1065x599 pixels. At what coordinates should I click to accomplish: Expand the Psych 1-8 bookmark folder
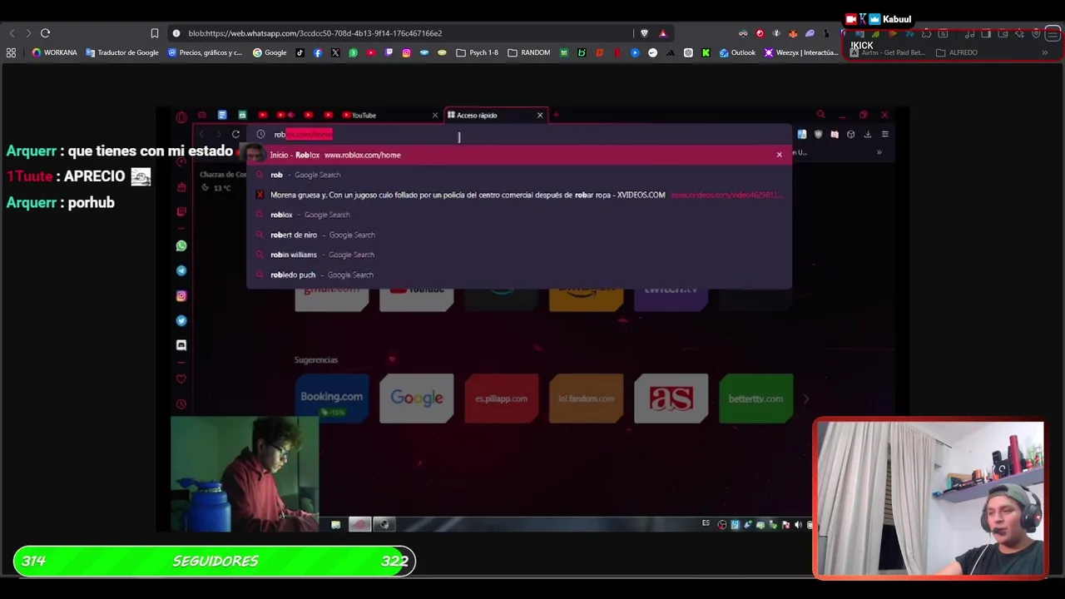pos(477,52)
